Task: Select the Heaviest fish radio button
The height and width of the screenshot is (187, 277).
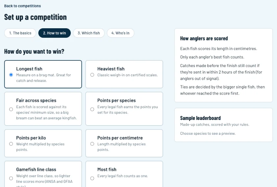Action: coord(92,75)
